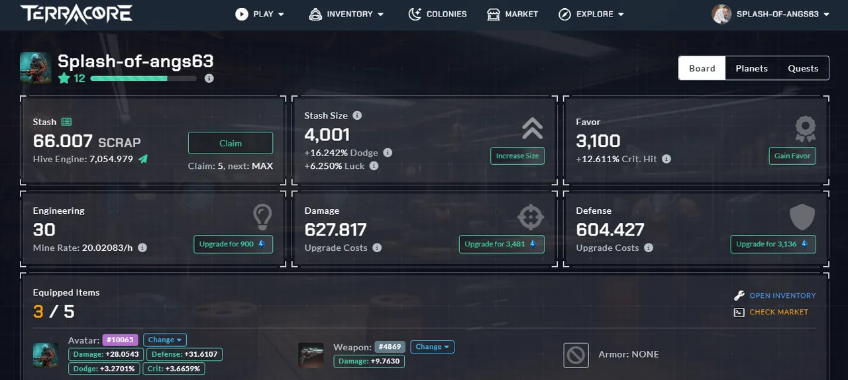The height and width of the screenshot is (380, 848).
Task: Expand the Inventory dropdown
Action: pyautogui.click(x=346, y=14)
